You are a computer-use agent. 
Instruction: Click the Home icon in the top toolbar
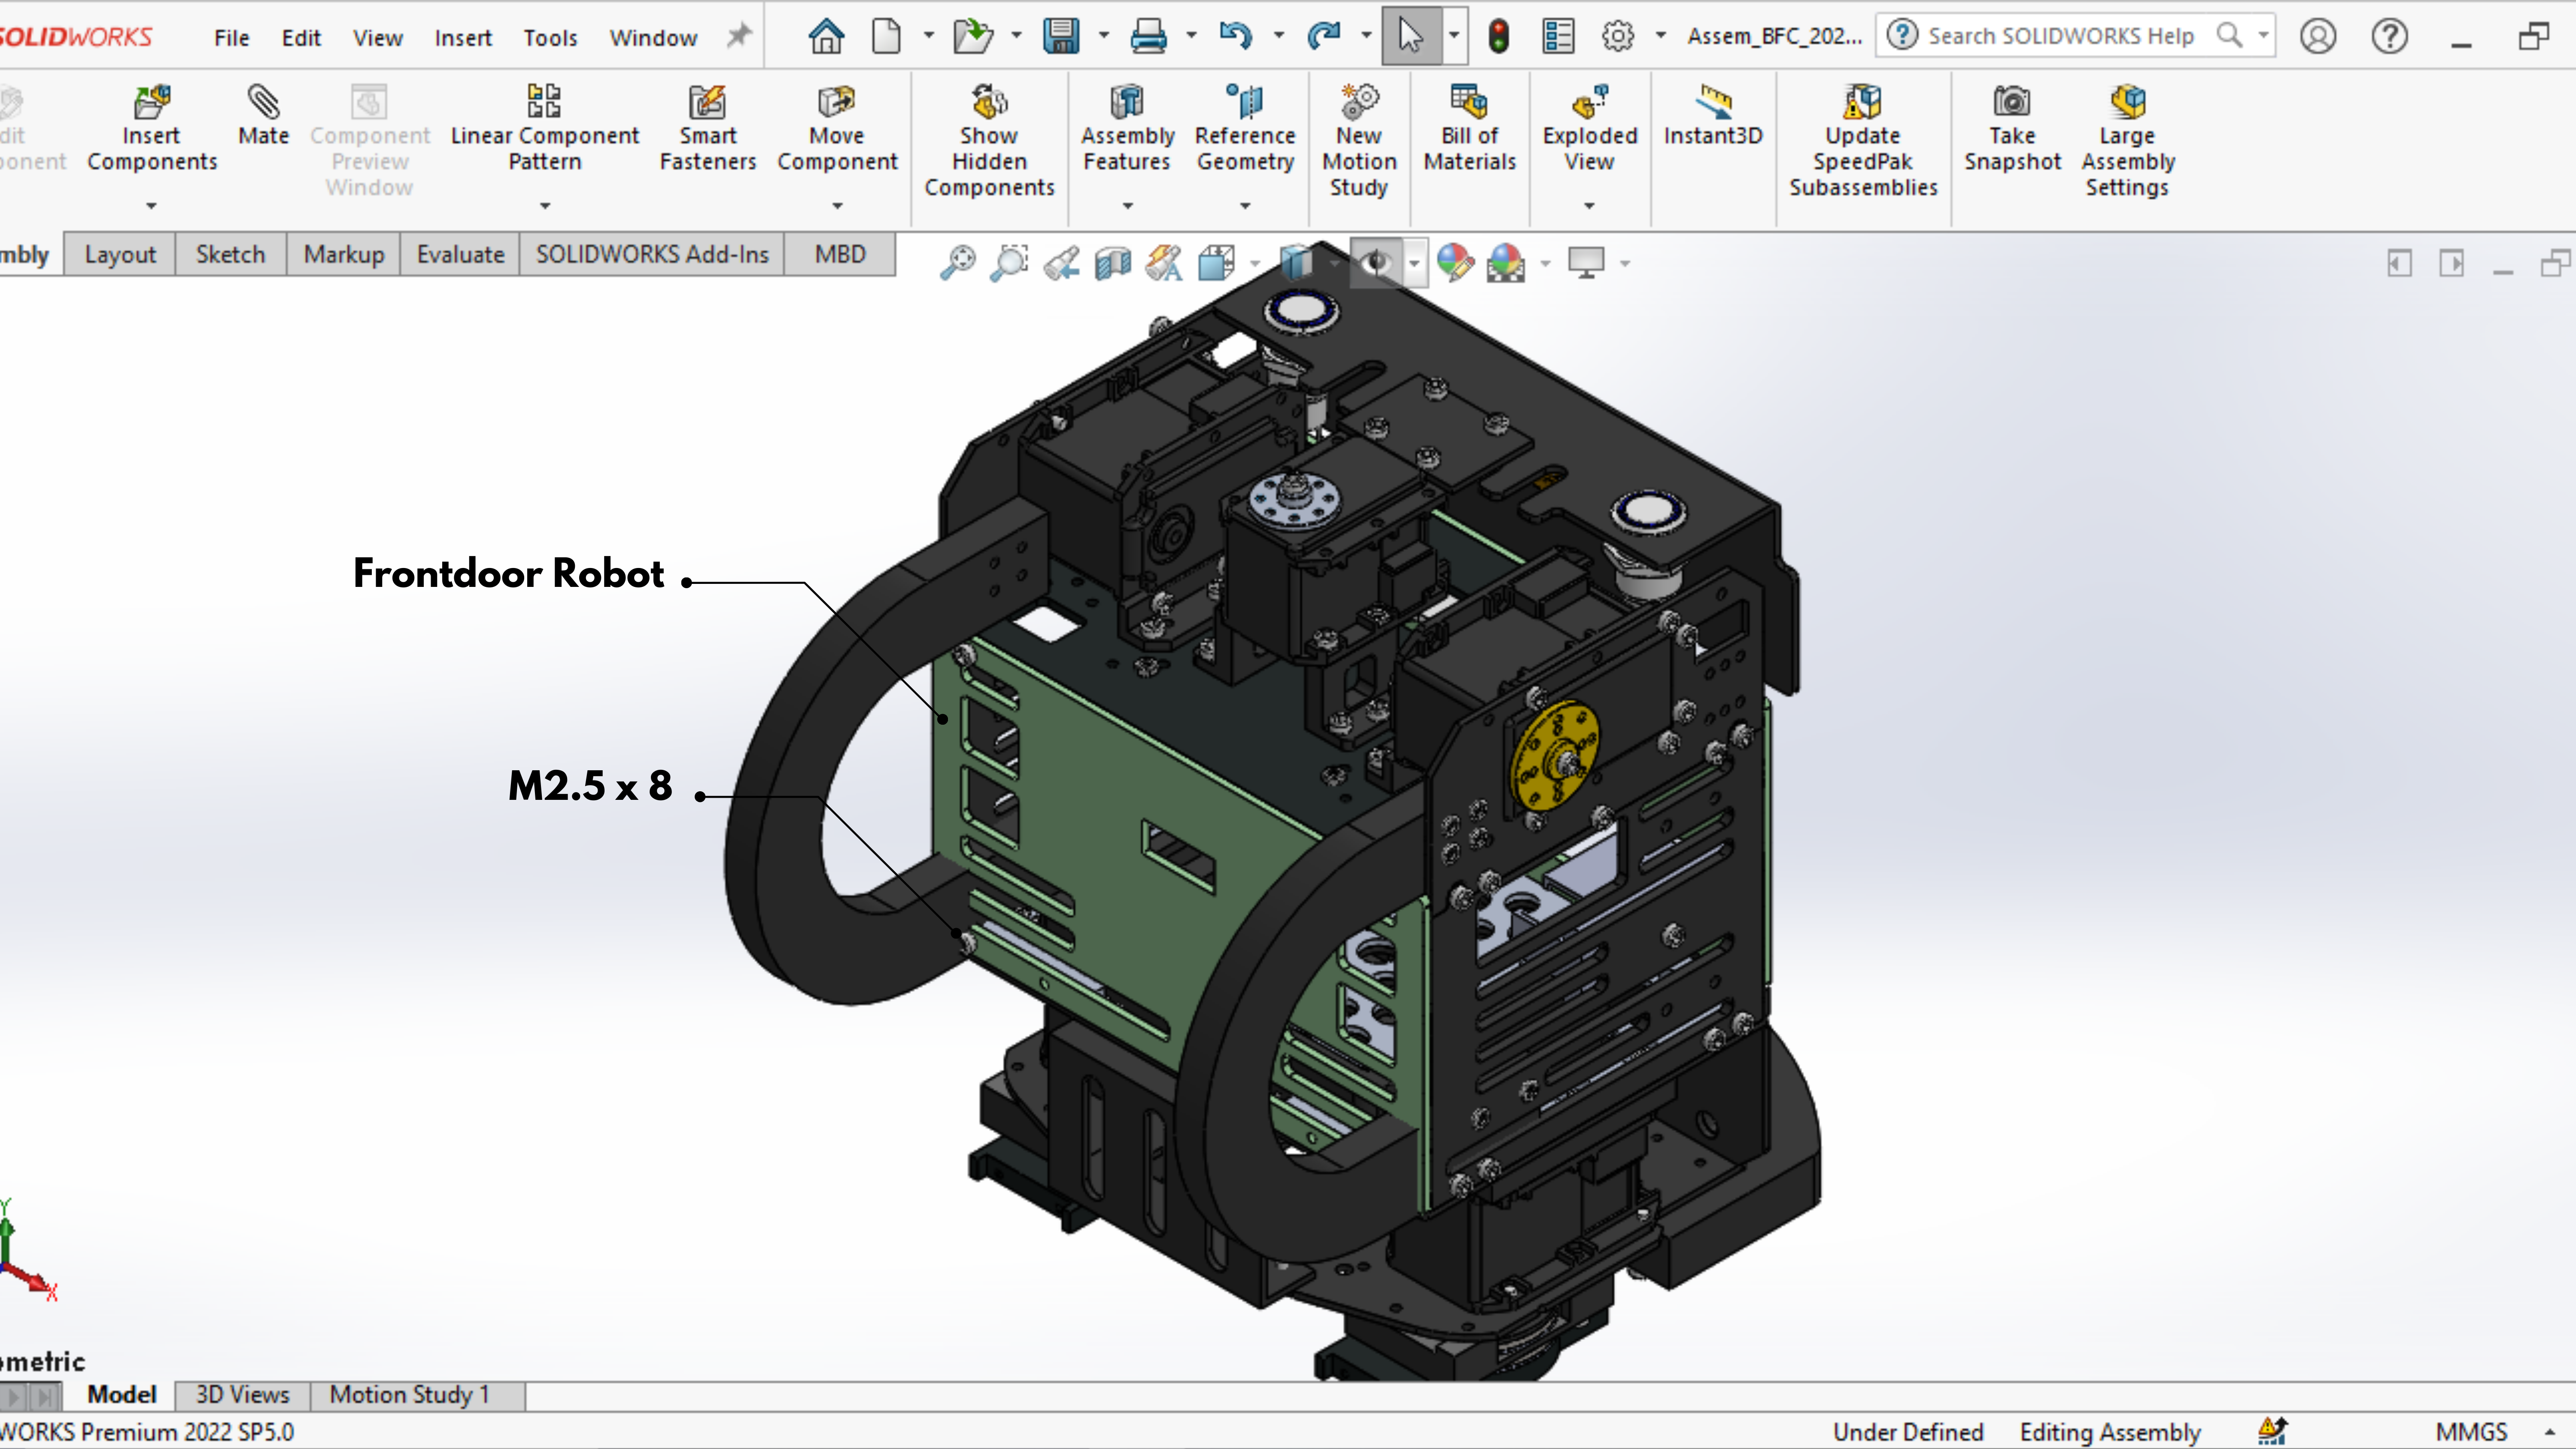point(826,37)
